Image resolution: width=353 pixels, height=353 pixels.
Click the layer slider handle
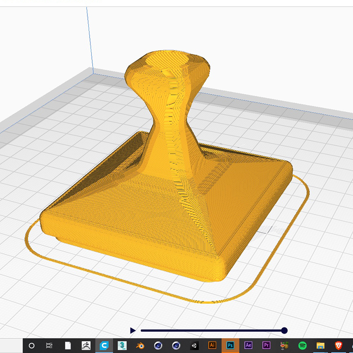coord(284,330)
